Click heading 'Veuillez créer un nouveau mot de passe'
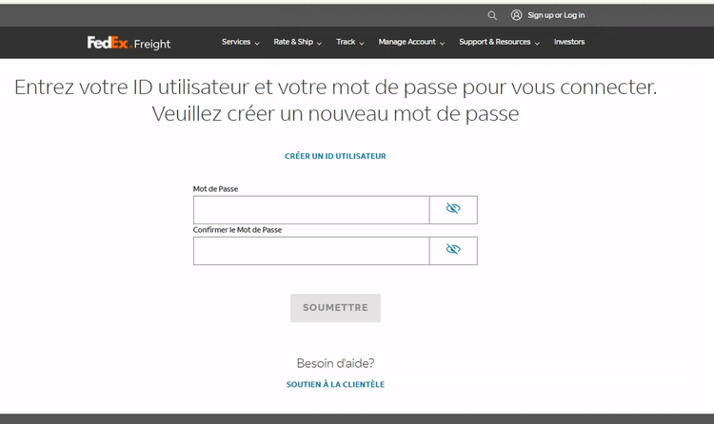The height and width of the screenshot is (424, 714). (336, 114)
